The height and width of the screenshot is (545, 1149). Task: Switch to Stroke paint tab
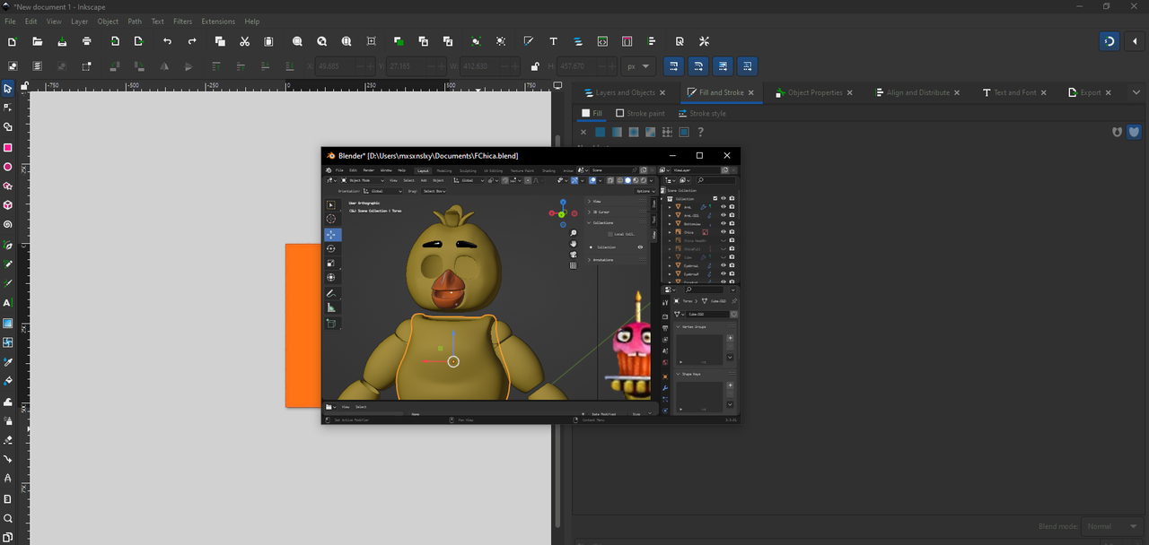[640, 114]
